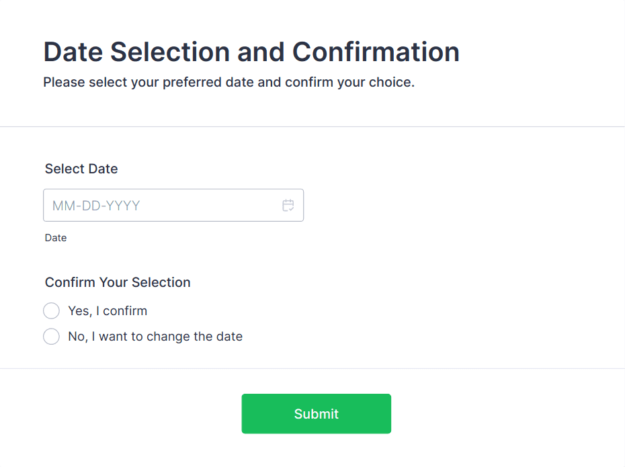Click the "Date Selection and Confirmation" heading
625x467 pixels.
click(x=251, y=52)
